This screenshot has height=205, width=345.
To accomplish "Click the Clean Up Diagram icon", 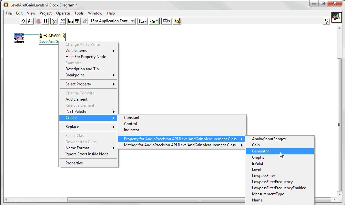I will pyautogui.click(x=177, y=21).
